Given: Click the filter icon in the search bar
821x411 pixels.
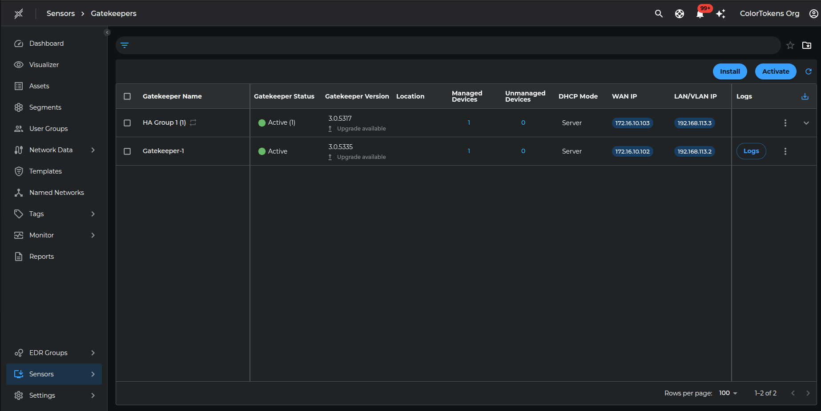Looking at the screenshot, I should tap(125, 45).
